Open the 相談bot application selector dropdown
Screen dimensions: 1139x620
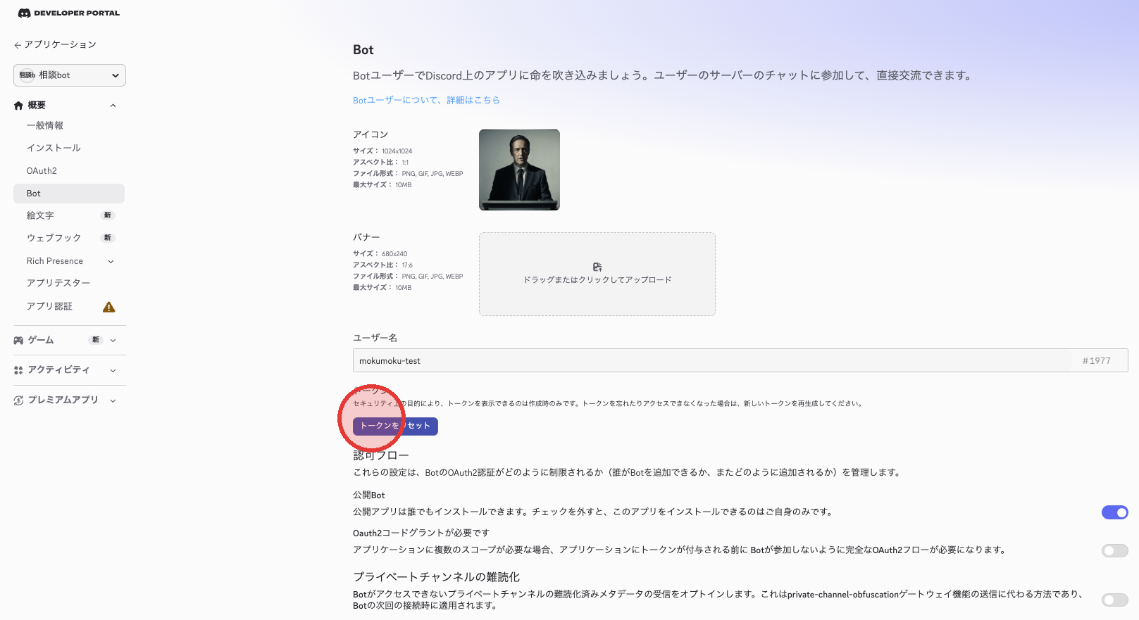pyautogui.click(x=70, y=75)
